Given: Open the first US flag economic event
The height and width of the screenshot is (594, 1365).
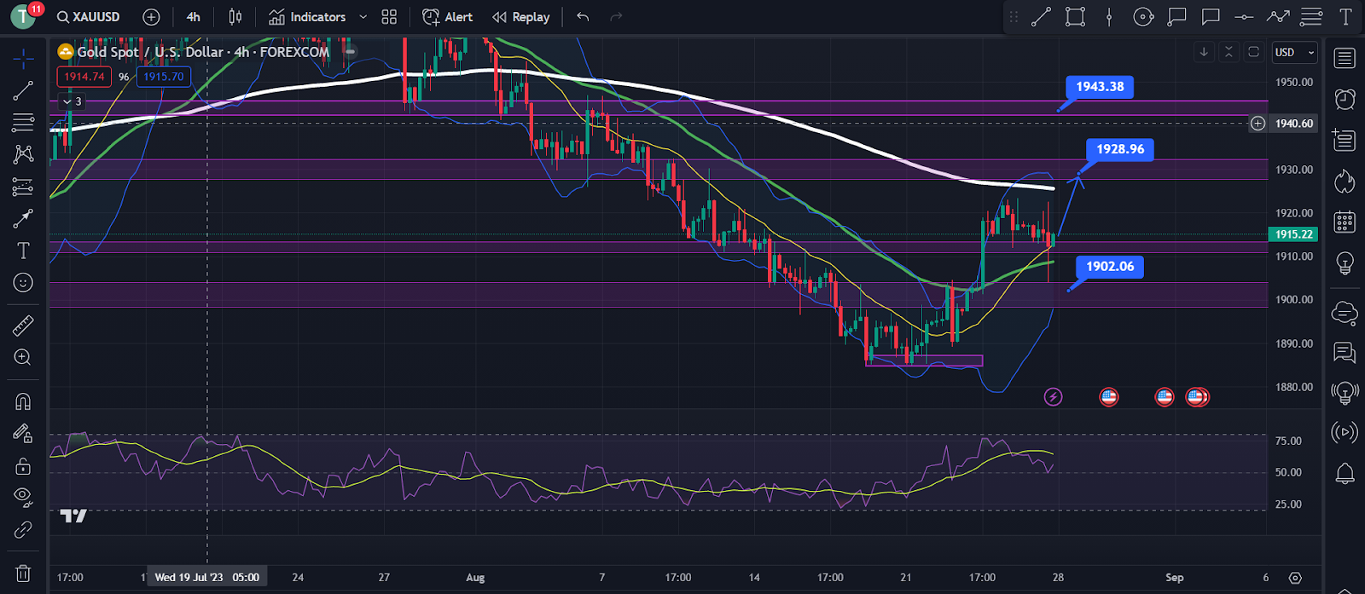Looking at the screenshot, I should coord(1108,396).
